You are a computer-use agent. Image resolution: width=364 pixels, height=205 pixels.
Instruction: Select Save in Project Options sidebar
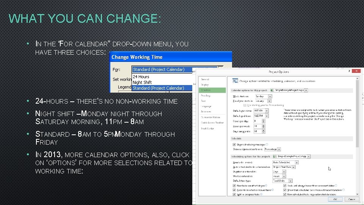point(212,101)
